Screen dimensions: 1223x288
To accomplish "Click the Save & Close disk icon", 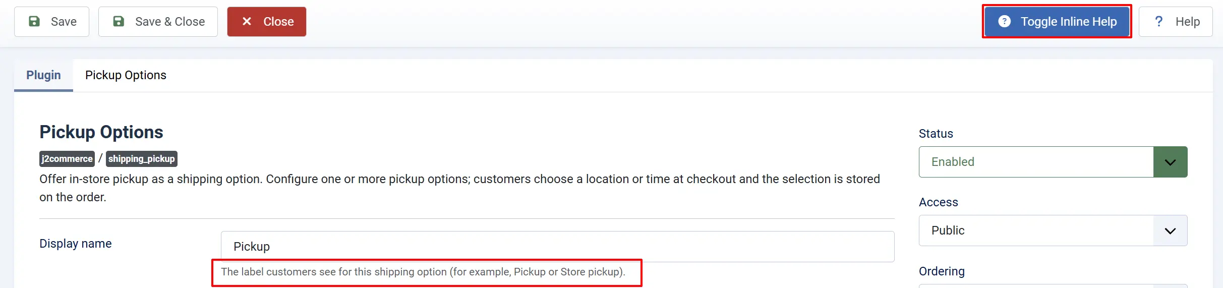I will click(119, 21).
